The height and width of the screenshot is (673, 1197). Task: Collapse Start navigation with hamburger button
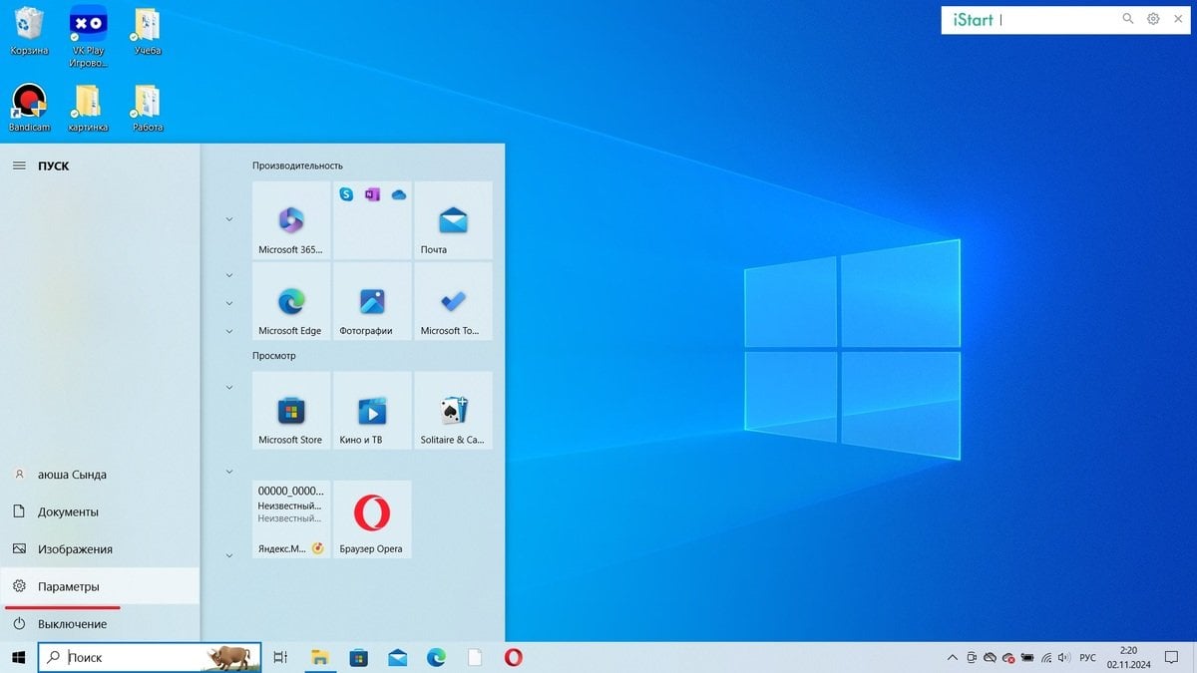[x=19, y=166]
